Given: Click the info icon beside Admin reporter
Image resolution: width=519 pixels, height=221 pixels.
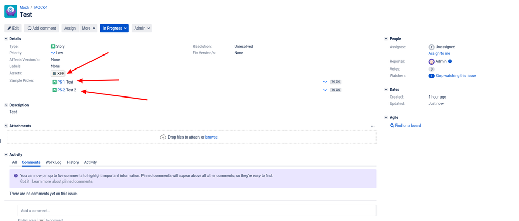Looking at the screenshot, I should click(450, 61).
